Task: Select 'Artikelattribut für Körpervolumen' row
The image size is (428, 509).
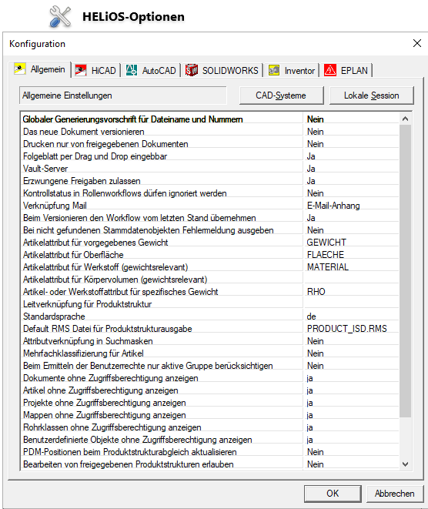Action: coord(210,280)
